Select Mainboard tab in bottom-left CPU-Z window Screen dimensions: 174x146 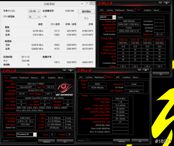(24, 78)
